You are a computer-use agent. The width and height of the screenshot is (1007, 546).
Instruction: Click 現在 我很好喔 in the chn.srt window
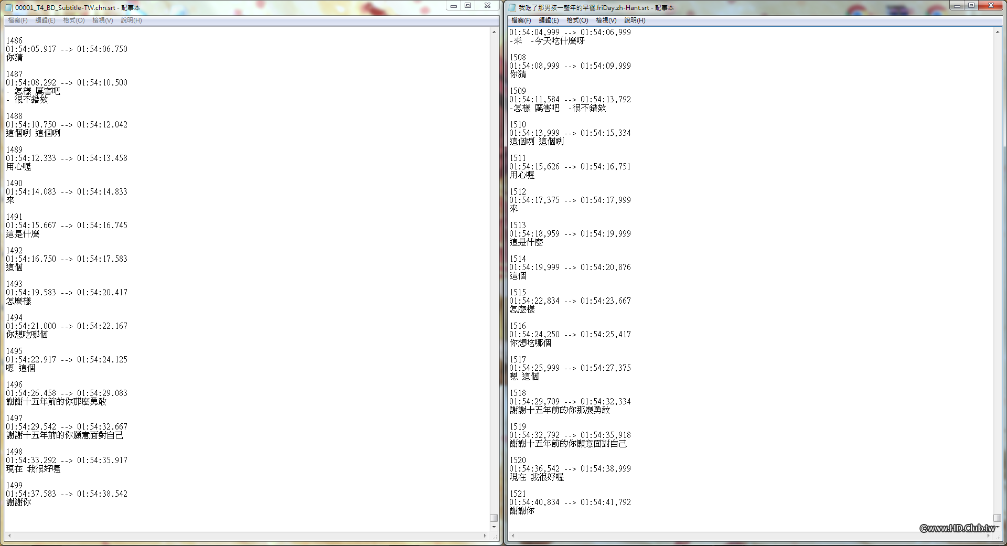point(33,468)
